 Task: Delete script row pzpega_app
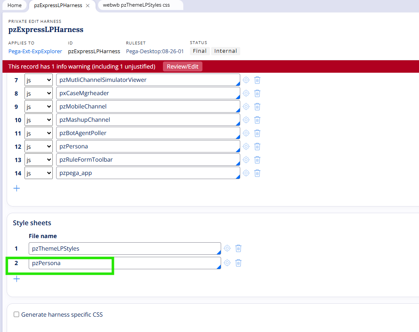(257, 173)
